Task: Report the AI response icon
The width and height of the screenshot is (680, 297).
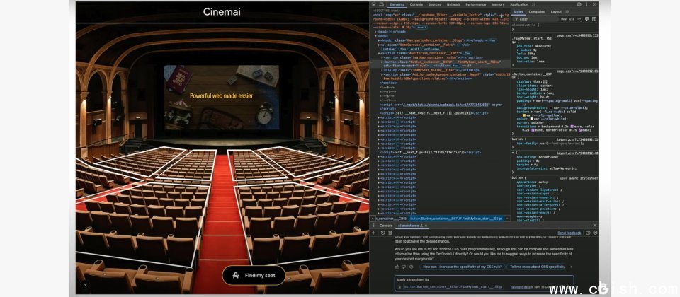Action: click(411, 267)
